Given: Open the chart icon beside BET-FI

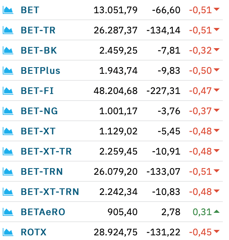Looking at the screenshot, I should coord(8,91).
